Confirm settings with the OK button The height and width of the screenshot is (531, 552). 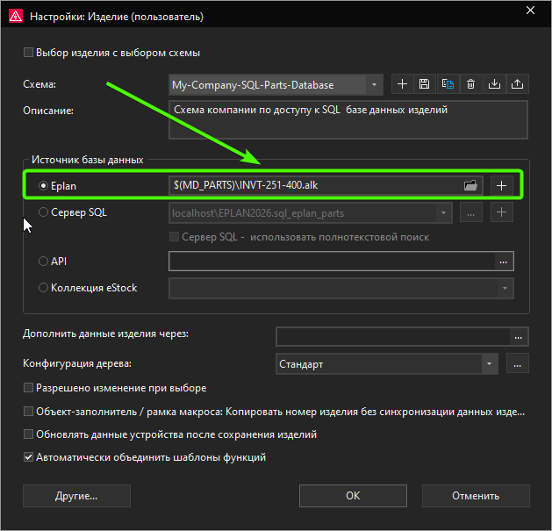point(353,496)
